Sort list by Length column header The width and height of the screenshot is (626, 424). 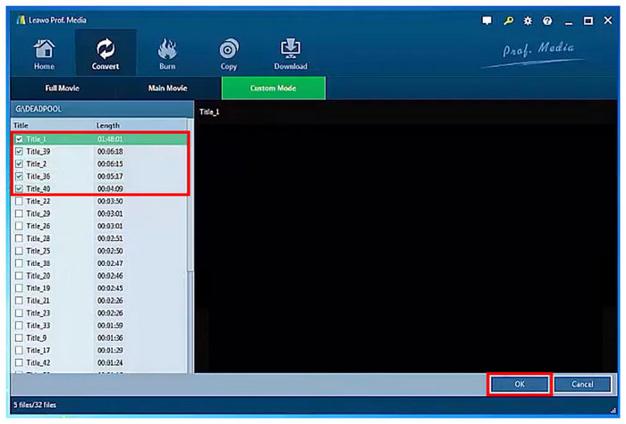click(x=108, y=126)
